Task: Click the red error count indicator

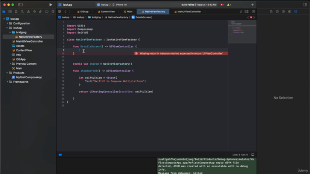Action: pos(222,5)
